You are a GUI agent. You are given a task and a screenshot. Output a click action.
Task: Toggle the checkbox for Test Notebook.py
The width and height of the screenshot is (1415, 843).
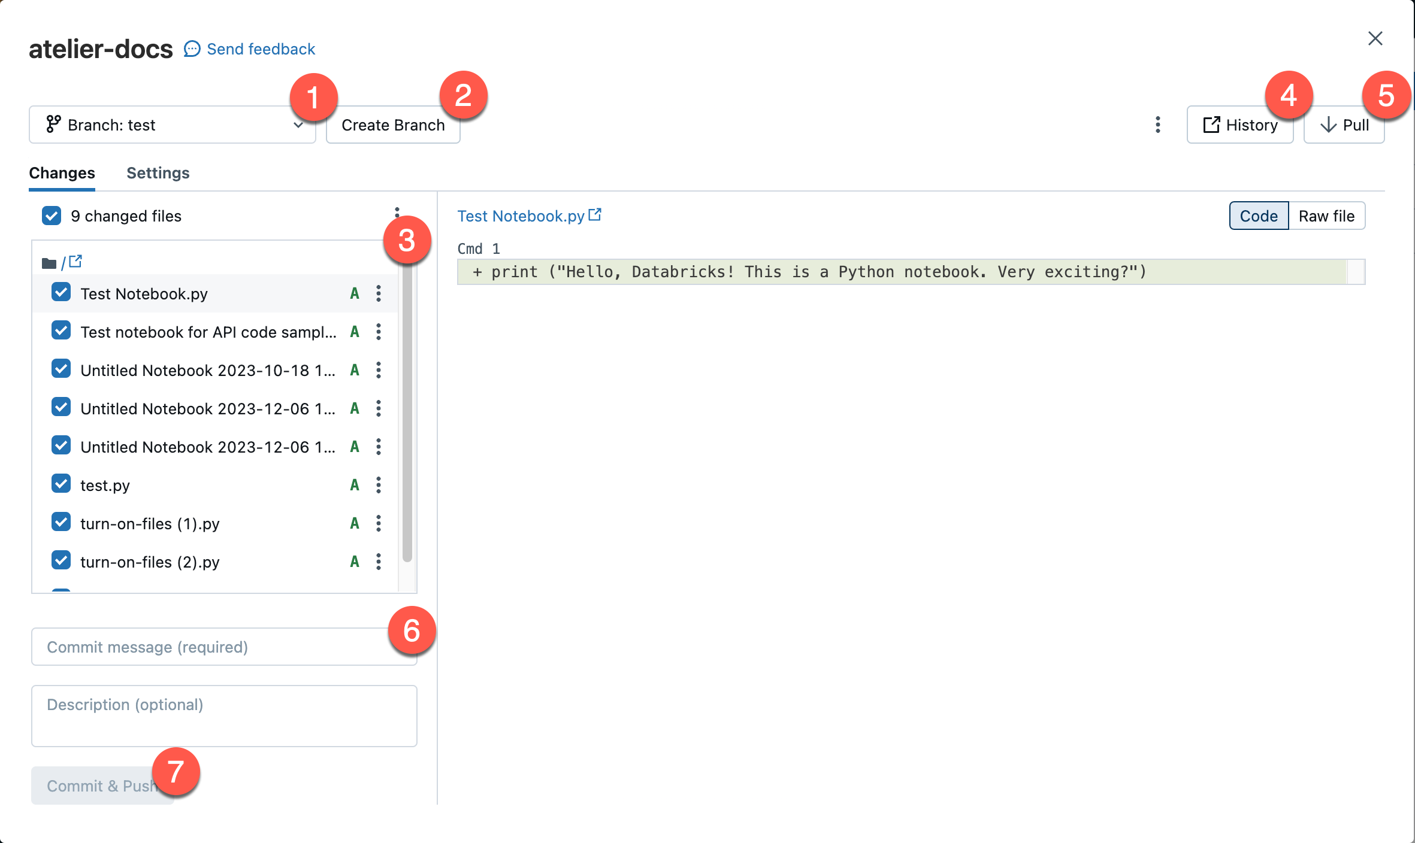pos(61,293)
